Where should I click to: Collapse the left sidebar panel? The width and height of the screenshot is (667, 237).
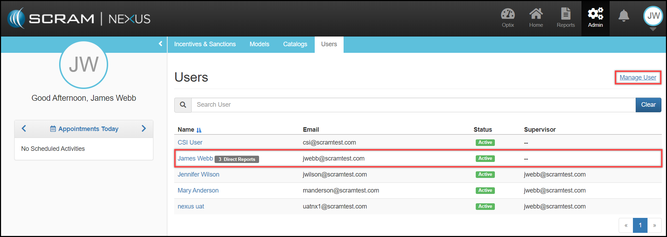[160, 44]
